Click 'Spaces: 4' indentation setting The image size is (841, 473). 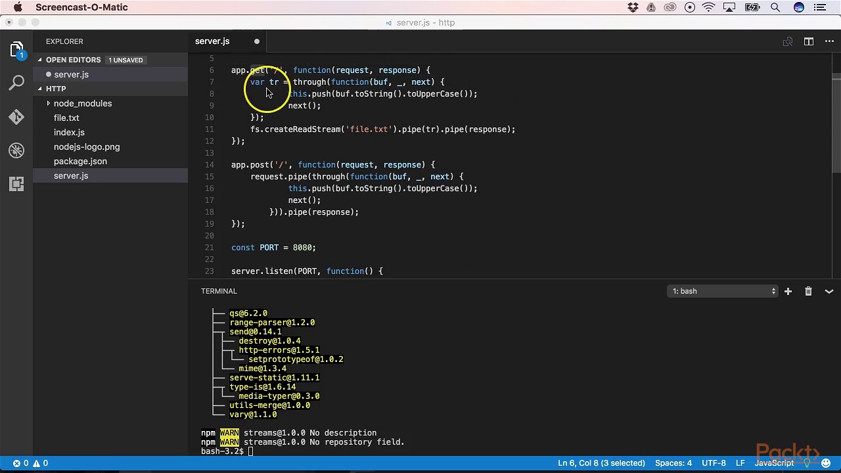point(673,463)
